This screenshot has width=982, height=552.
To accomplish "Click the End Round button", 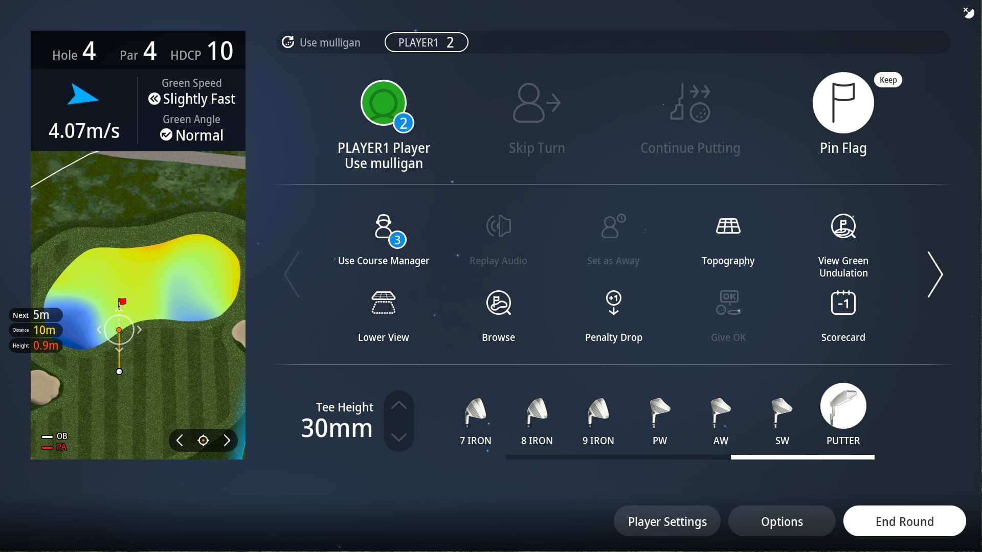I will click(x=904, y=521).
